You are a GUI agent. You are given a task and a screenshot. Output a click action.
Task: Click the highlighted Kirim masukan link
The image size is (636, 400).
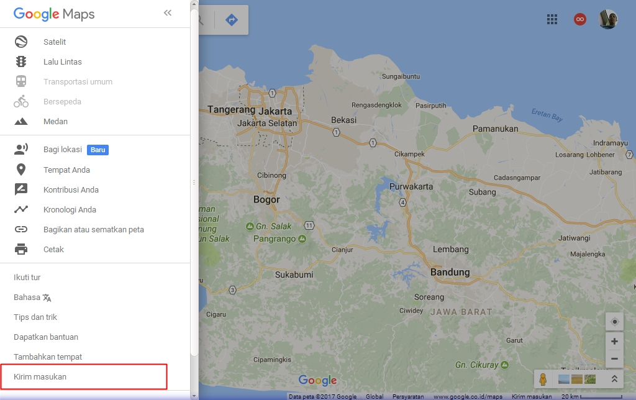click(41, 376)
